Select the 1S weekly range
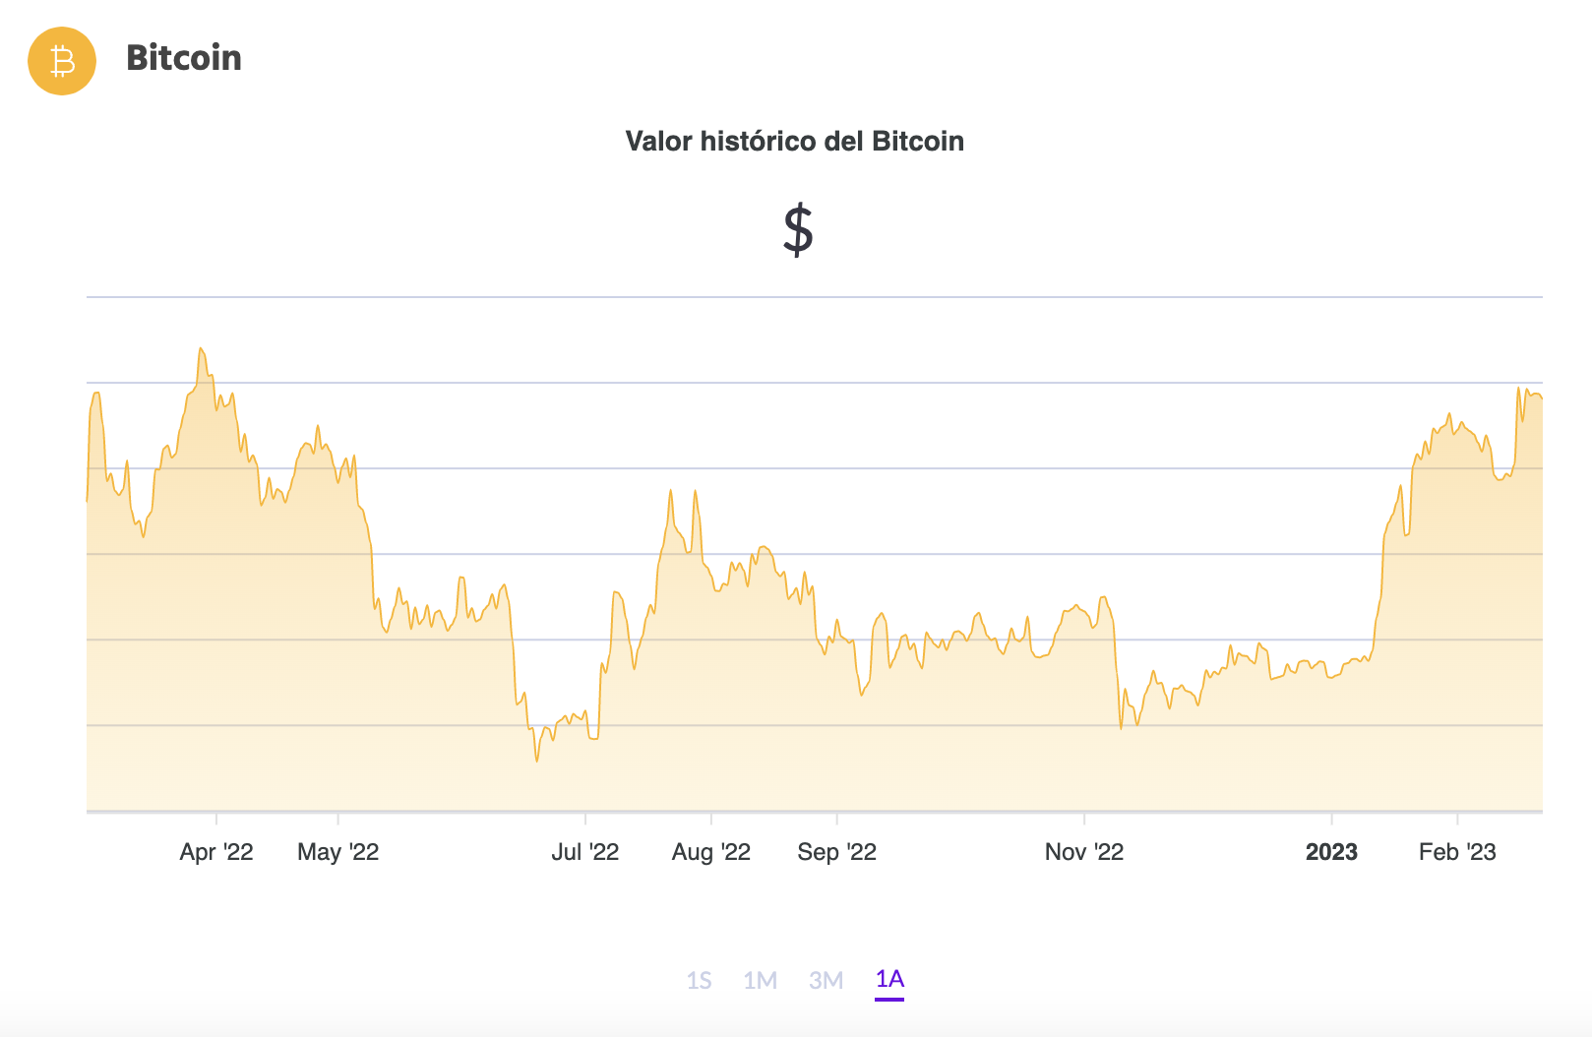 [701, 980]
